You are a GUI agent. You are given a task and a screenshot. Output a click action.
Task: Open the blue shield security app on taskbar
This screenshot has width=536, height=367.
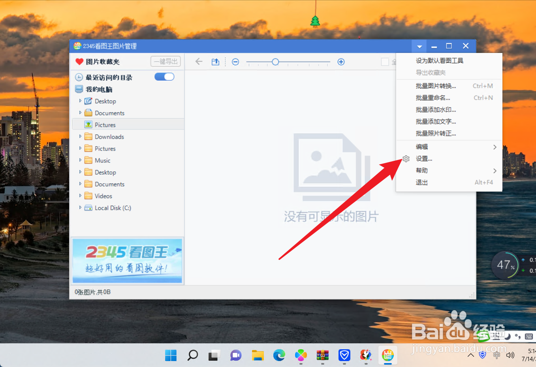click(344, 355)
